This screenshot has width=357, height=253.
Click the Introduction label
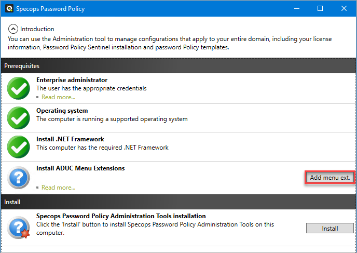[x=37, y=29]
